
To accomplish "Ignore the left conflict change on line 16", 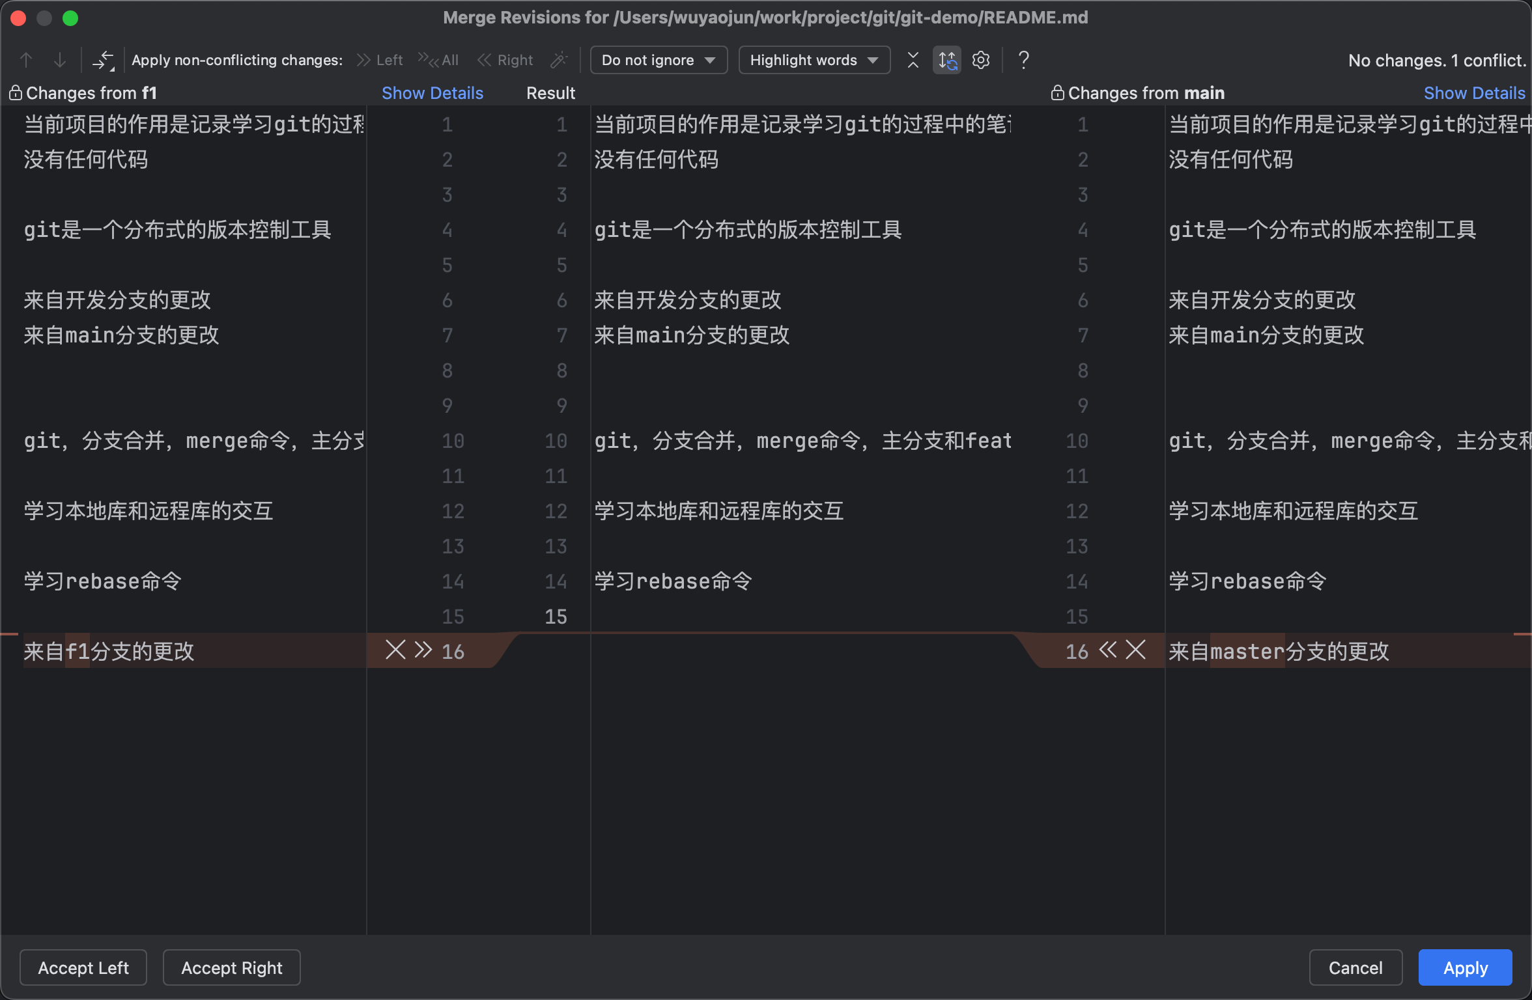I will (395, 650).
